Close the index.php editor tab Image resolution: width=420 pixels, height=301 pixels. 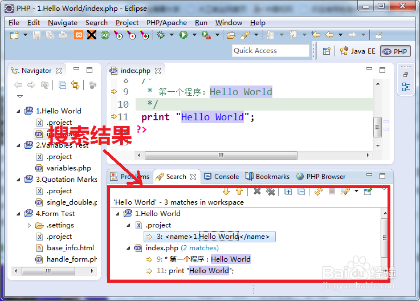[x=158, y=71]
